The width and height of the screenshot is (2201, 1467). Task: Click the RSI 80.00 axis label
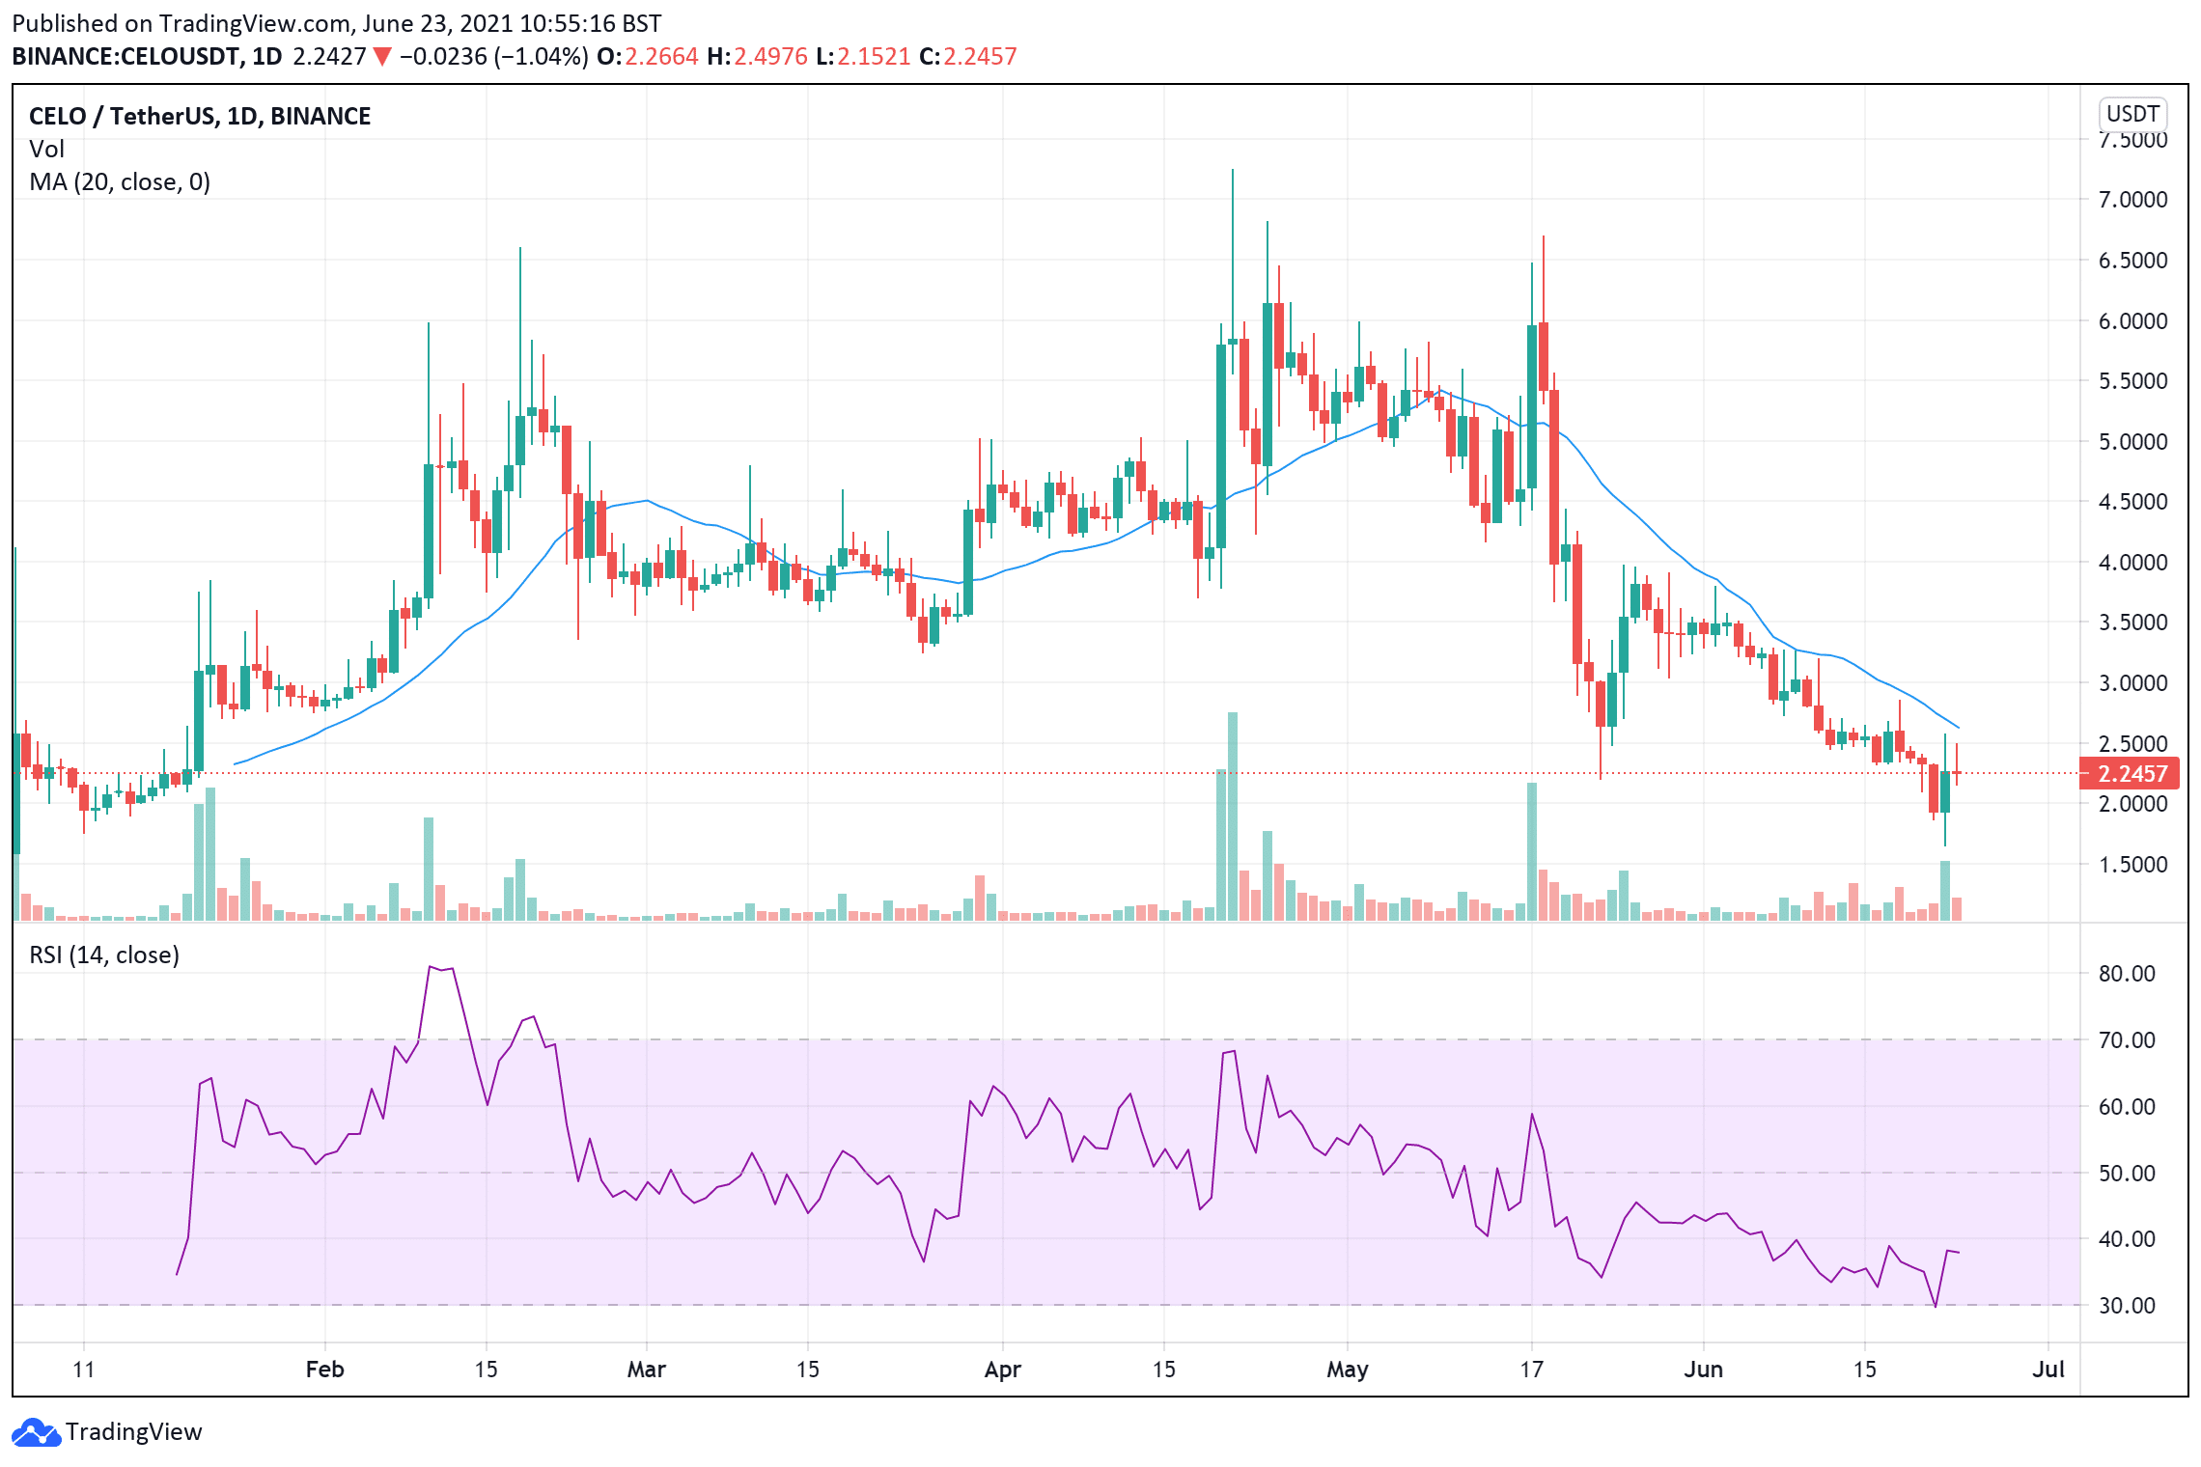(x=2127, y=974)
